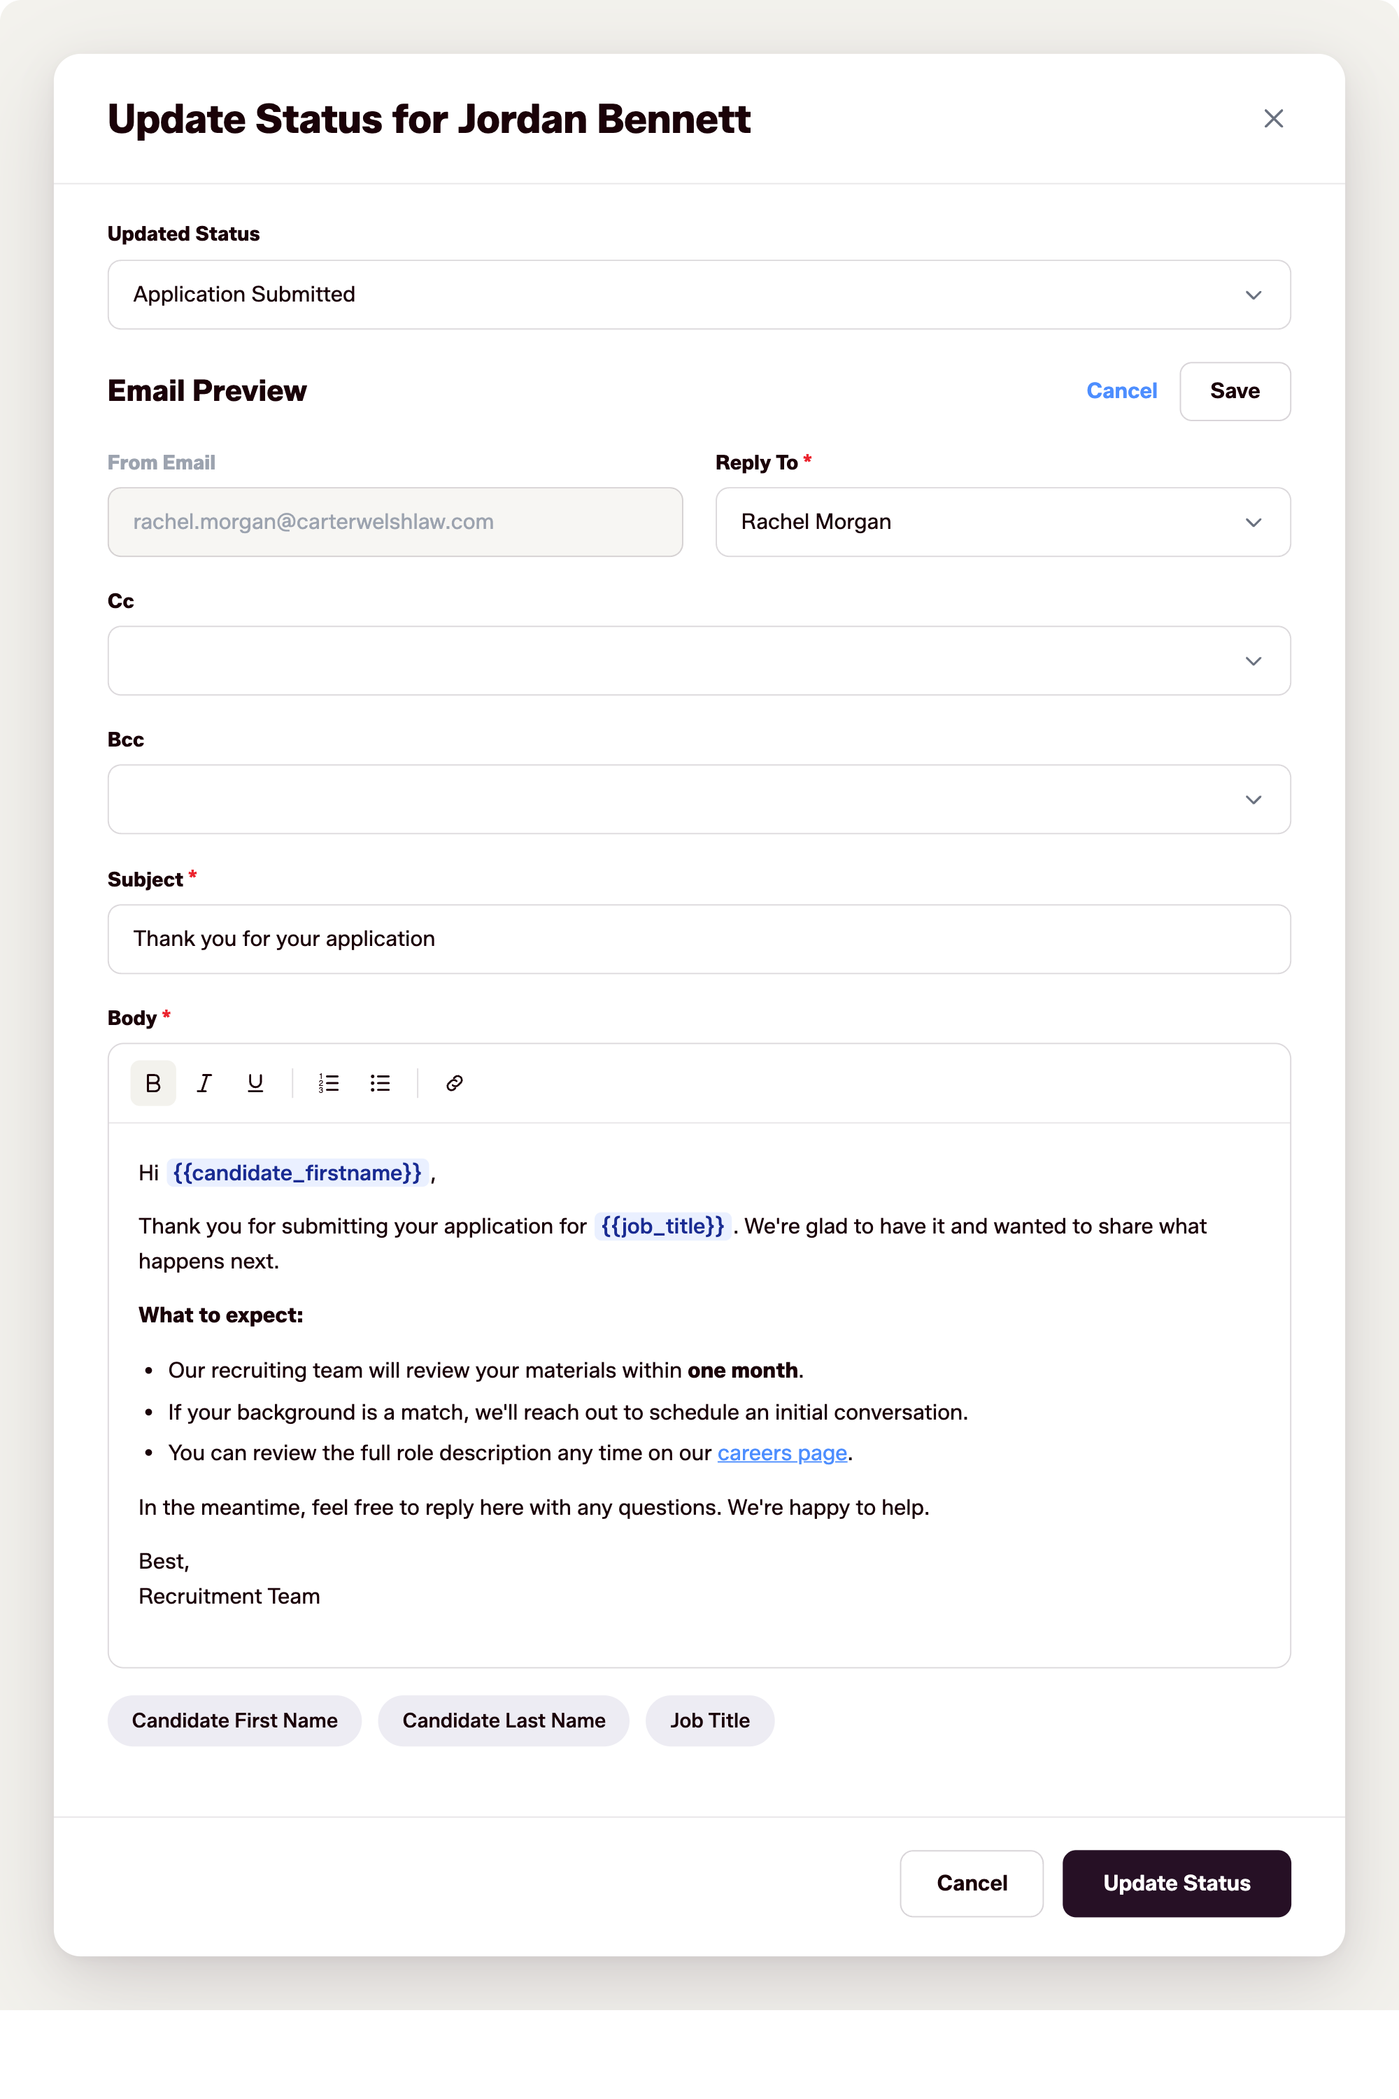Toggle bold formatting in body toolbar
This screenshot has height=2099, width=1399.
(152, 1082)
